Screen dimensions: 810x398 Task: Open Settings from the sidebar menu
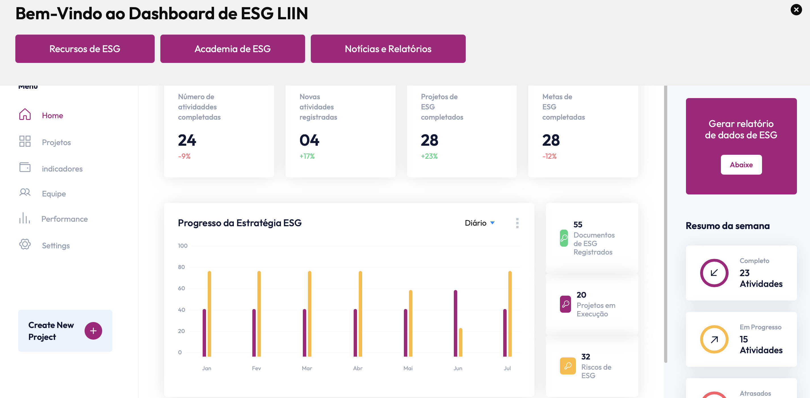[56, 246]
